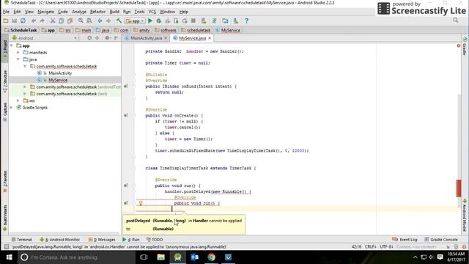
Task: Click the quick-fix light bulb in the gutter
Action: click(x=141, y=203)
